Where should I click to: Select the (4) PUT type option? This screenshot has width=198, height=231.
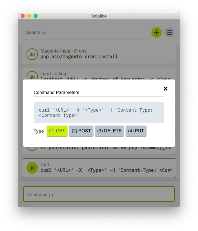(136, 131)
